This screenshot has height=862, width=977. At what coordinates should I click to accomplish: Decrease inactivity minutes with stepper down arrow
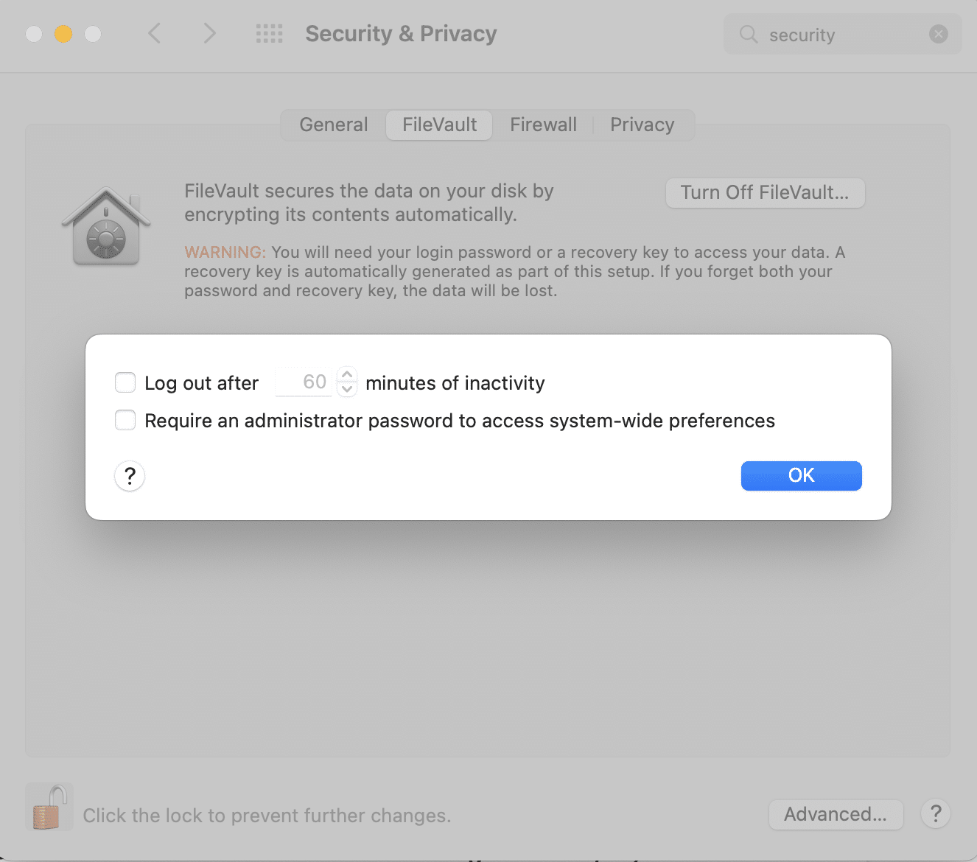click(x=347, y=389)
